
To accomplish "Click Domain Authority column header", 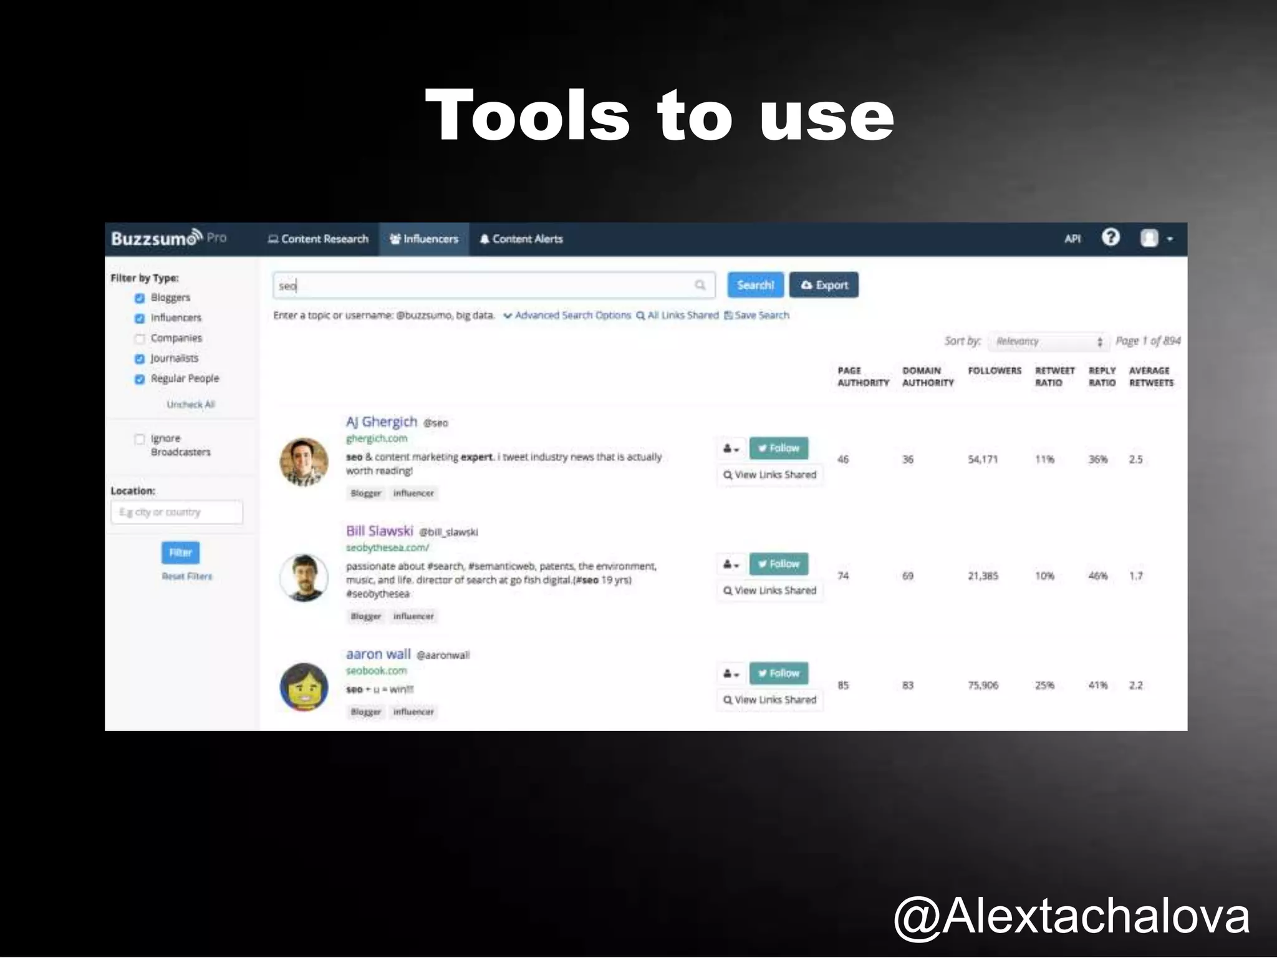I will click(x=928, y=377).
